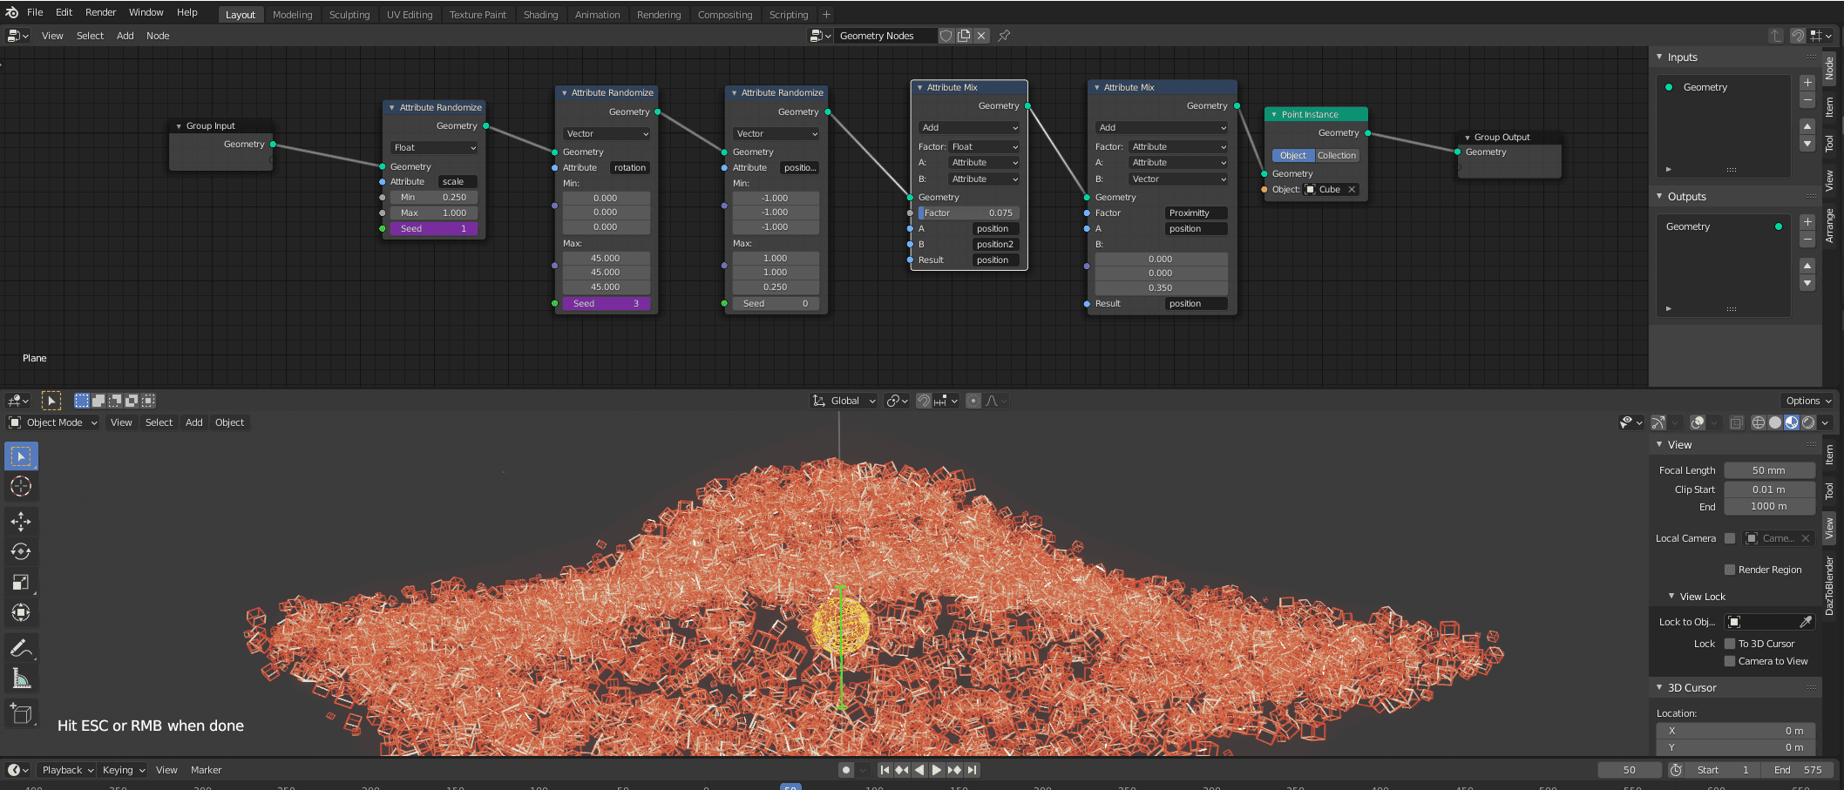The height and width of the screenshot is (790, 1844).
Task: Select the Scale tool in viewport toolbar
Action: point(21,582)
